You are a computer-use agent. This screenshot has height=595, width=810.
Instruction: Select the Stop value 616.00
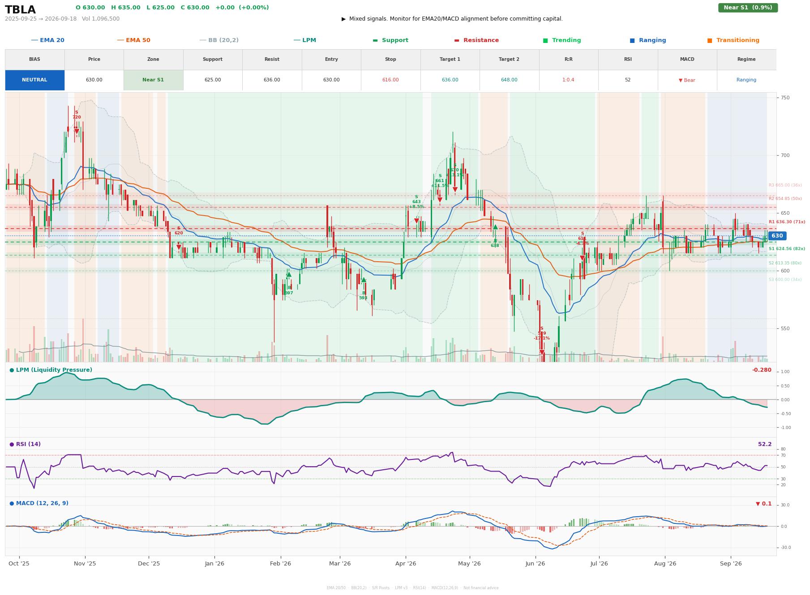[390, 80]
